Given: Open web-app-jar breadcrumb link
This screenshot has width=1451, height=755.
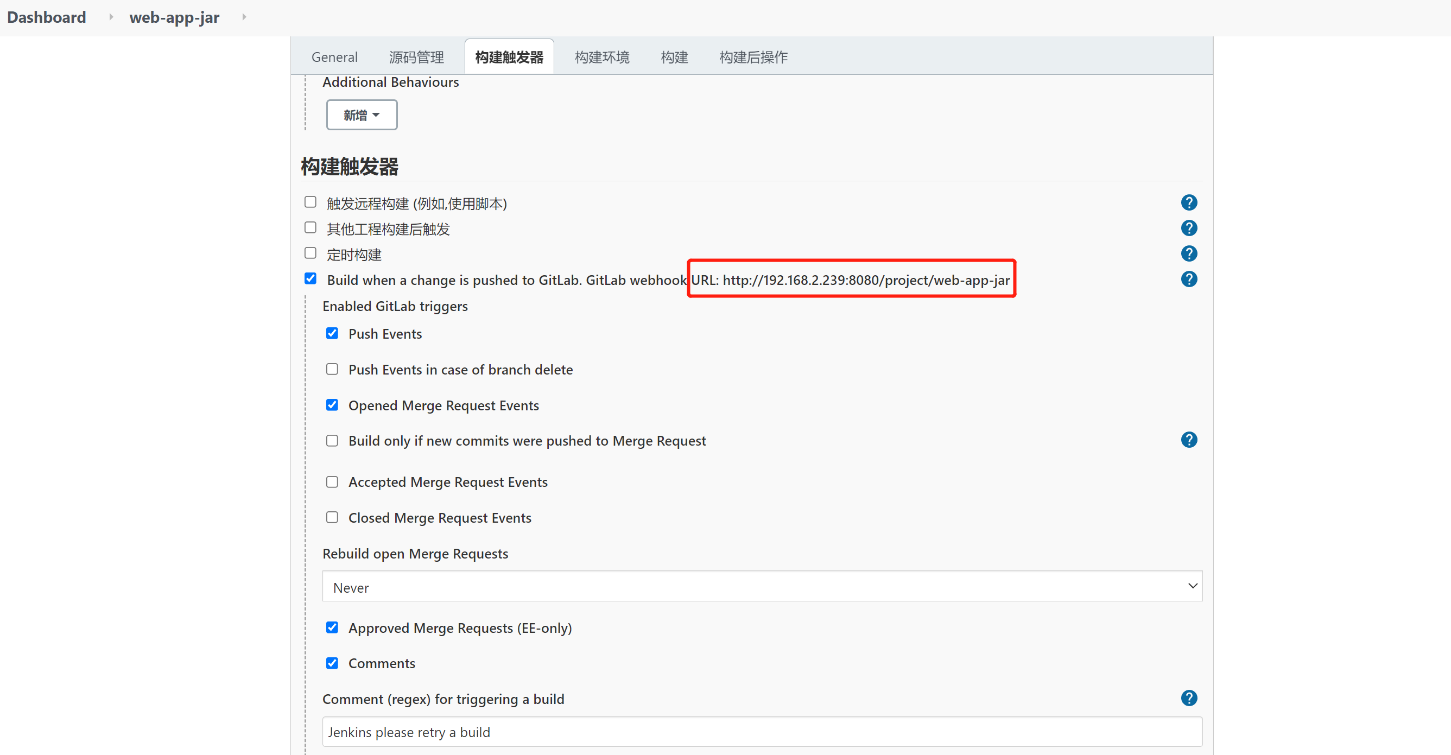Looking at the screenshot, I should coord(174,17).
